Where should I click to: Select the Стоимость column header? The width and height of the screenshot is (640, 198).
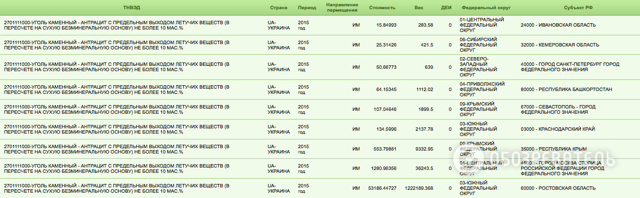pyautogui.click(x=382, y=8)
